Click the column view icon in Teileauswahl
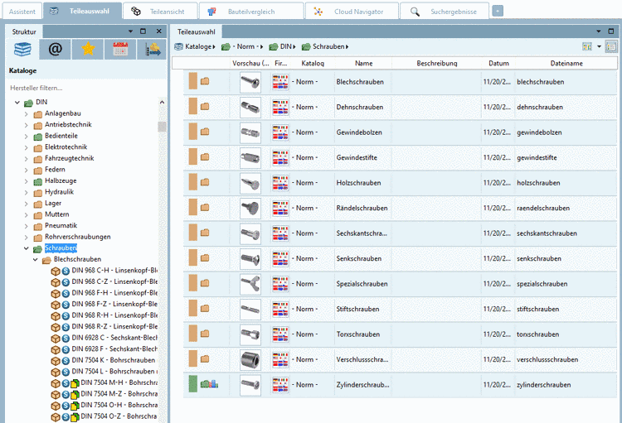622x423 pixels. click(x=587, y=46)
